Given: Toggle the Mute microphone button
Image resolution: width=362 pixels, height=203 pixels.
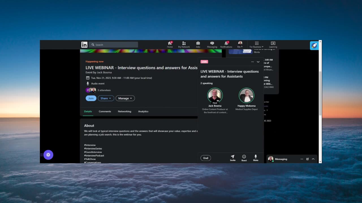Looking at the screenshot, I should pyautogui.click(x=256, y=158).
